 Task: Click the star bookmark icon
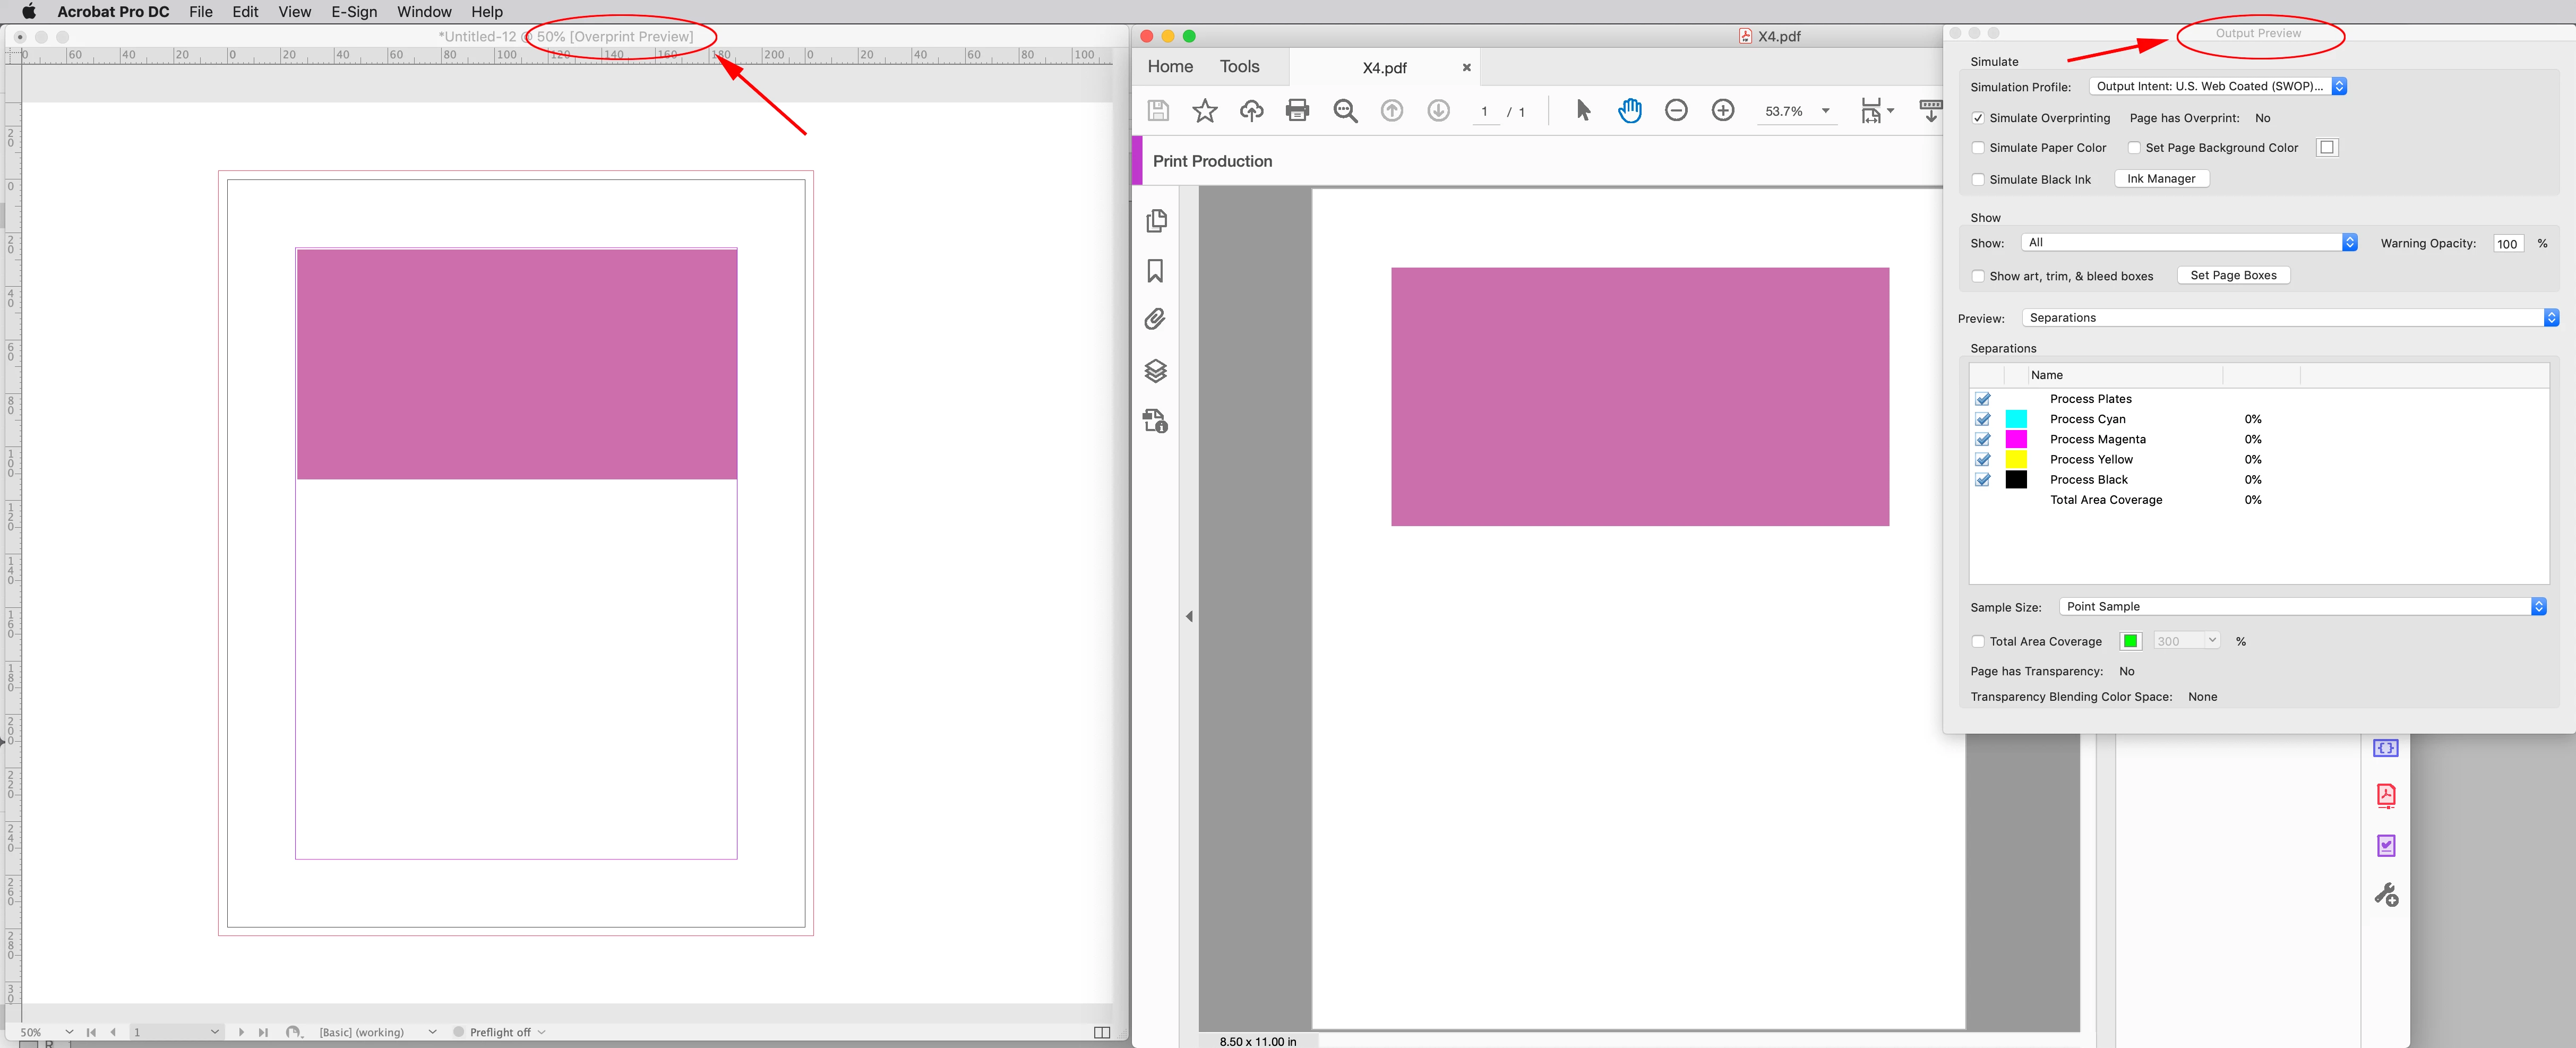tap(1204, 110)
